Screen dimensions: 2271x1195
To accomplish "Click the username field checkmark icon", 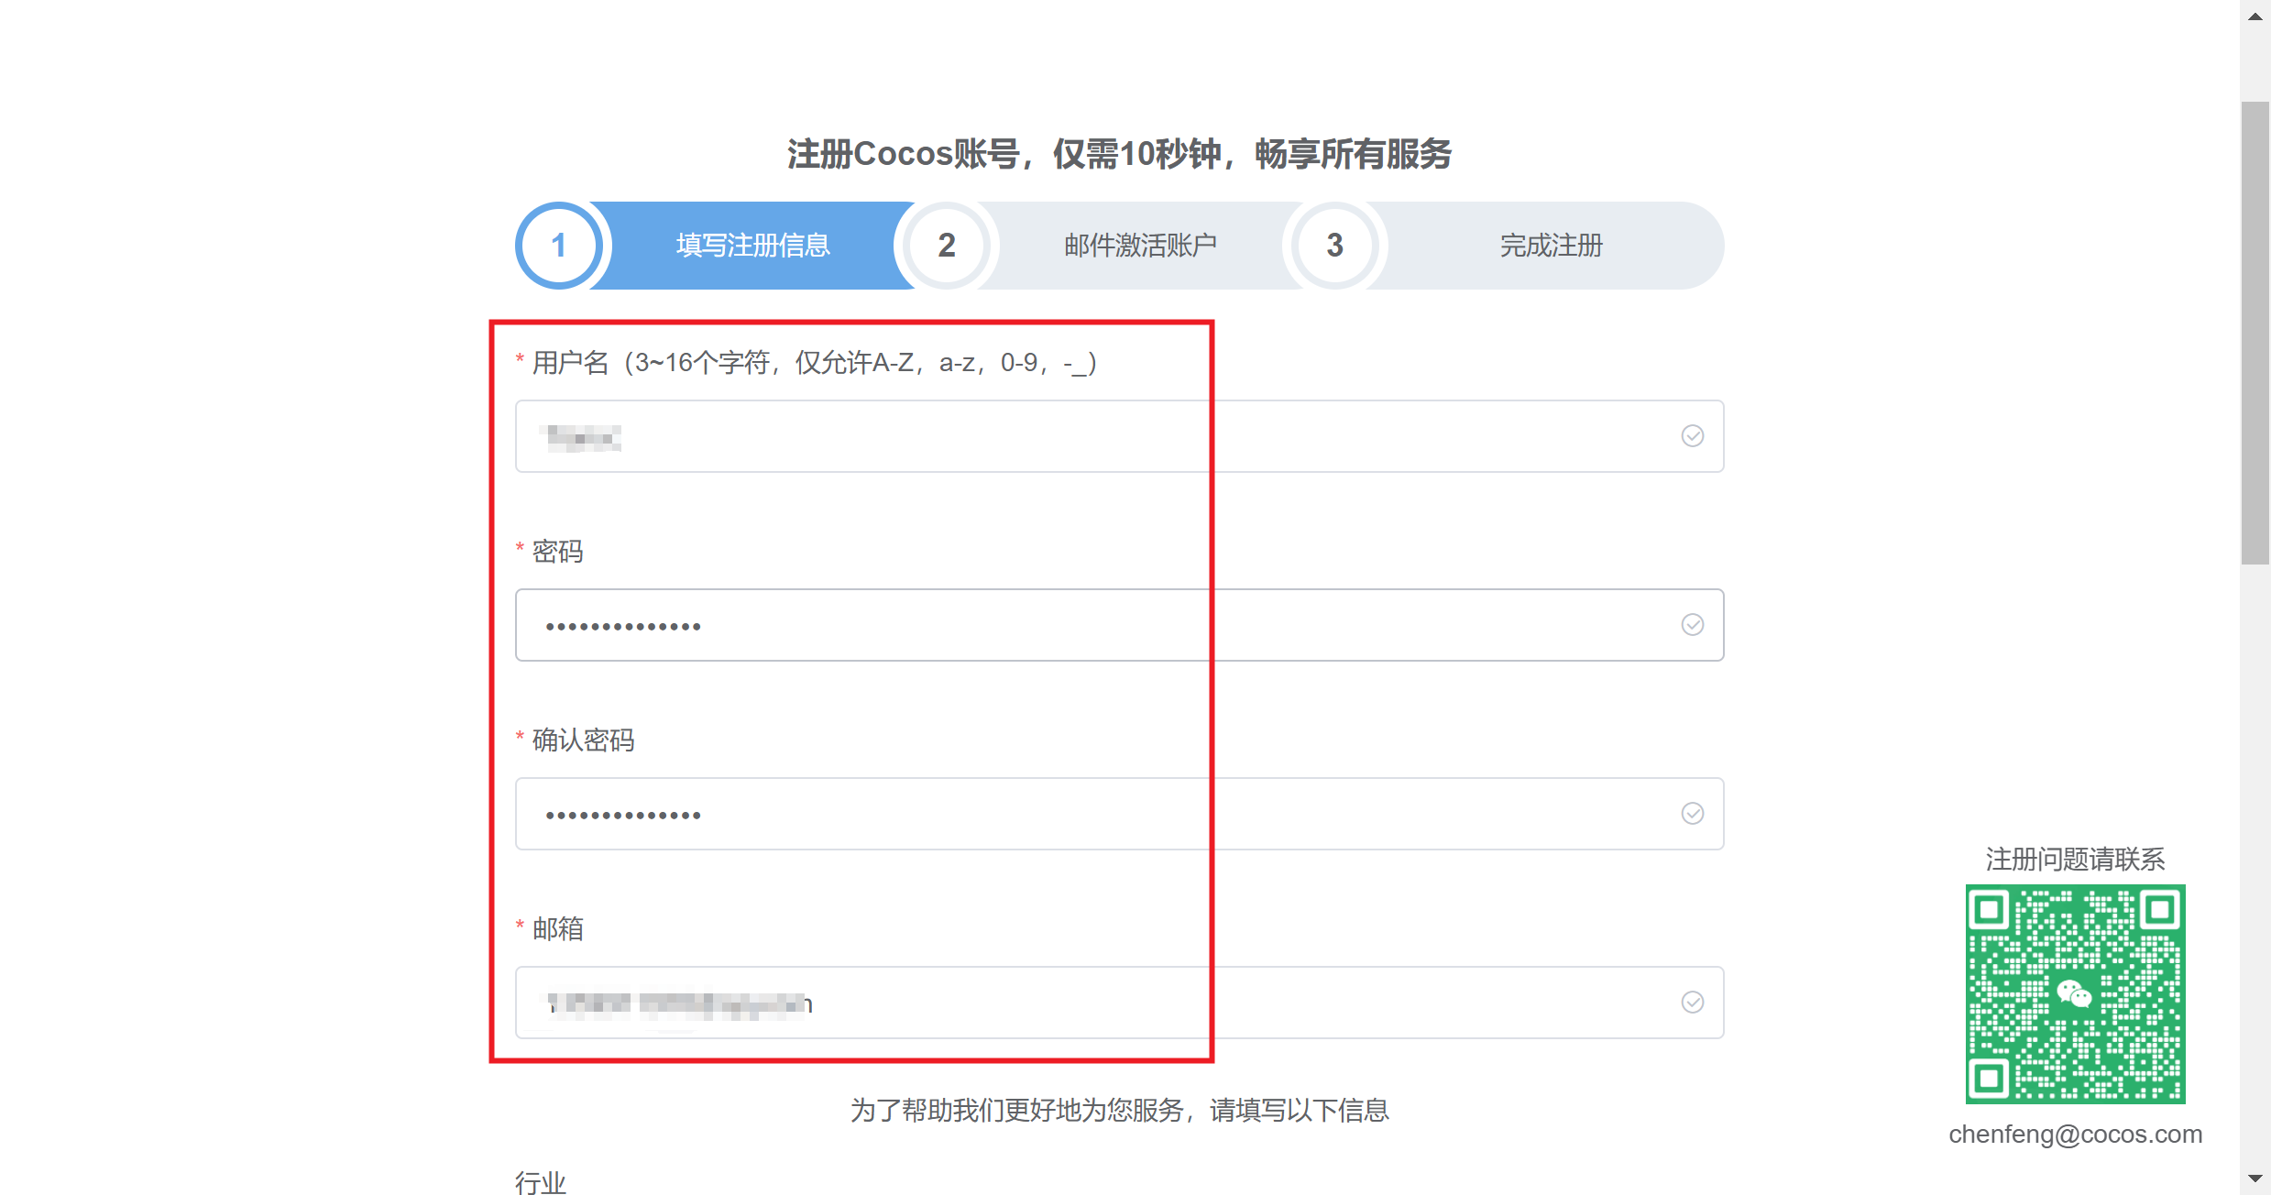I will 1692,436.
